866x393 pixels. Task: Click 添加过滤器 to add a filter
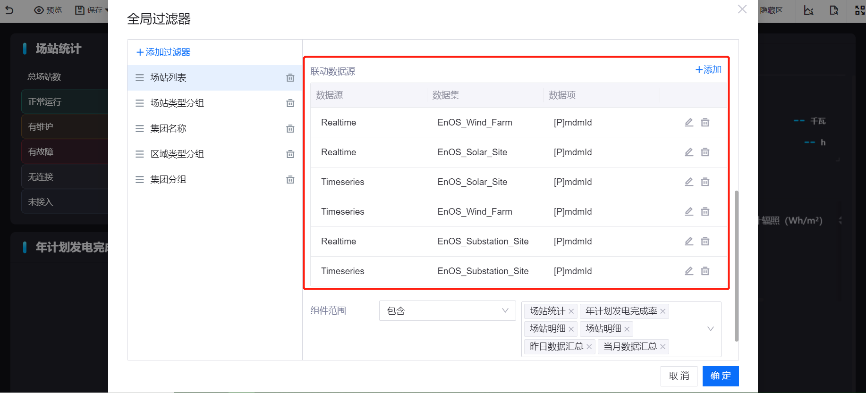coord(163,52)
